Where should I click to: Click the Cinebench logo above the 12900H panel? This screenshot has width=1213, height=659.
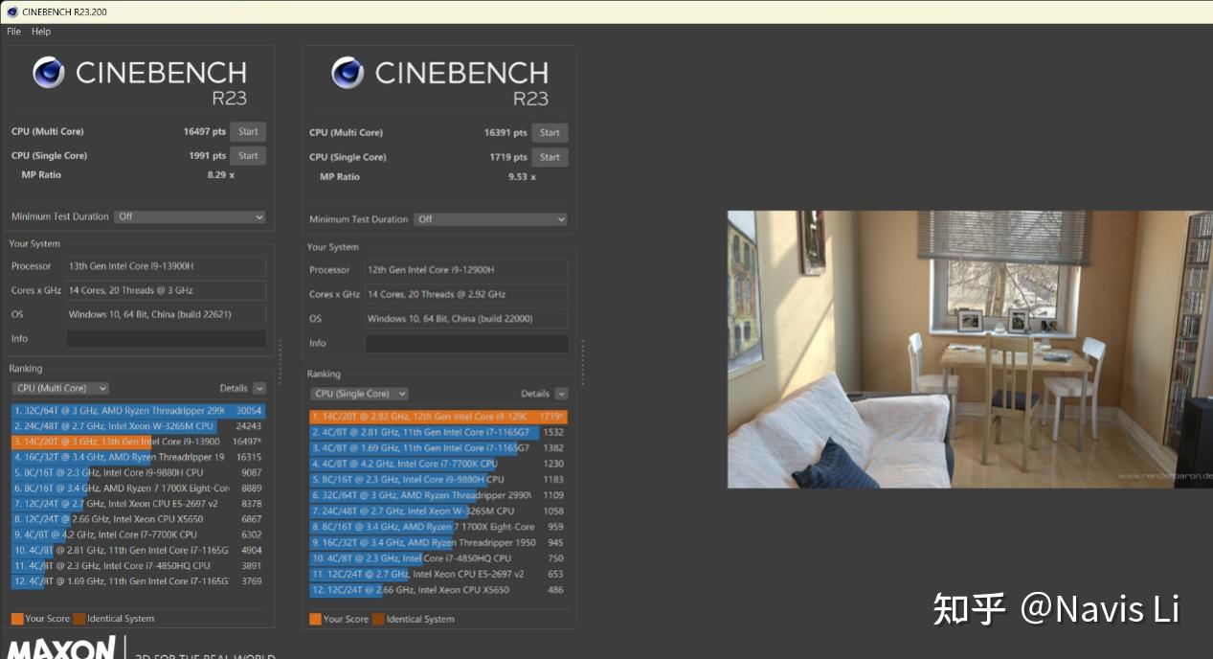[439, 80]
